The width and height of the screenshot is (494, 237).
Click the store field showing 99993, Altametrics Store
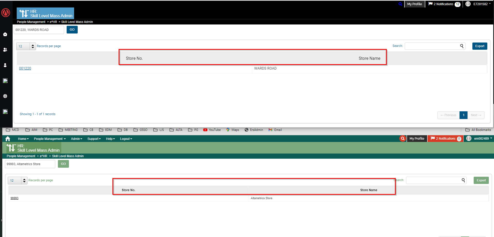[x=30, y=164]
